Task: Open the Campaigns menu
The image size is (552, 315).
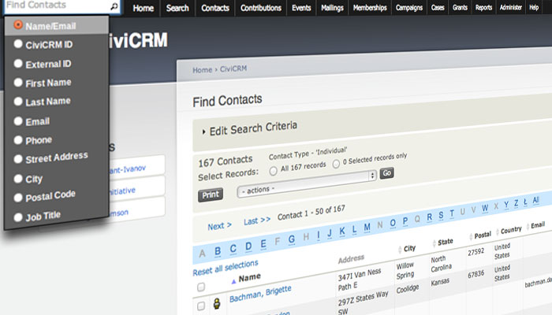Action: click(409, 8)
